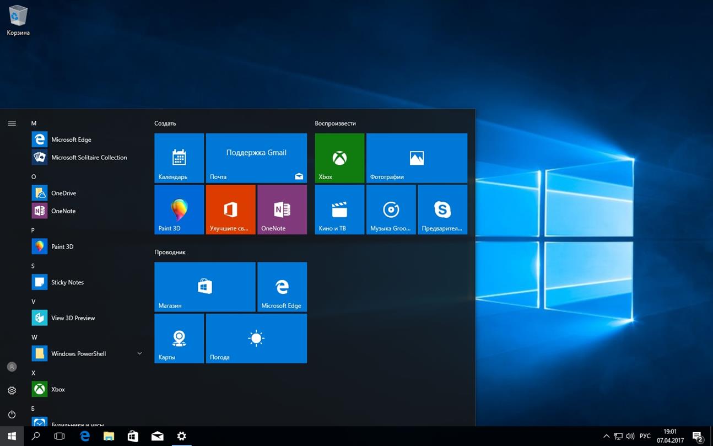Open Mail from the taskbar
The height and width of the screenshot is (446, 713).
pos(157,436)
